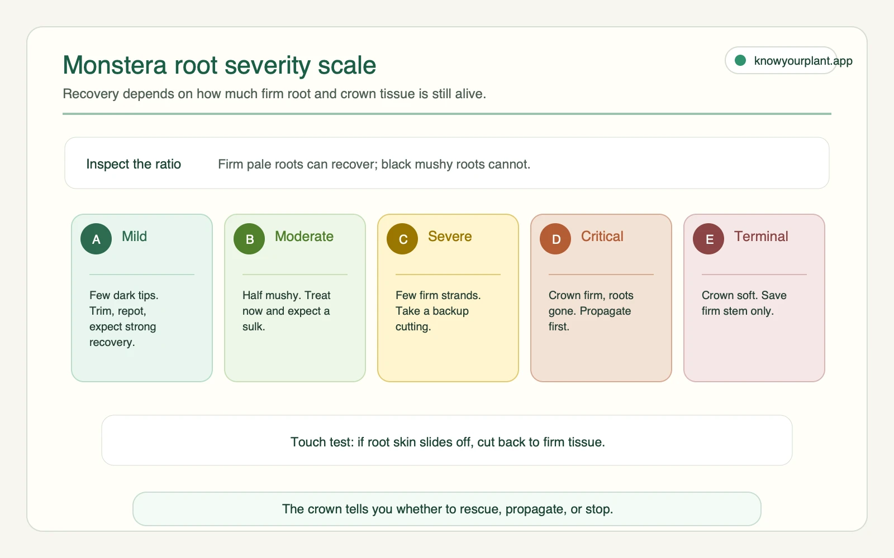Click the Touch test tip box

tap(447, 440)
